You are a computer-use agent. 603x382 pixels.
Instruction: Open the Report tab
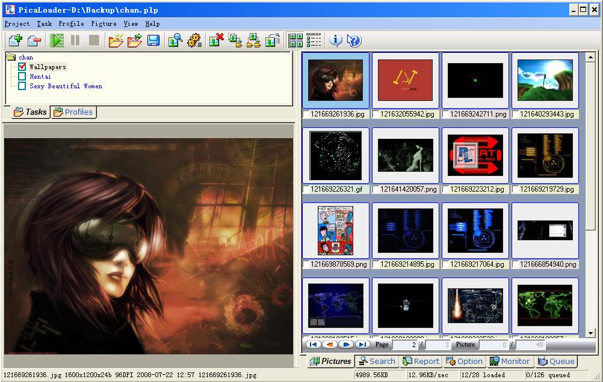421,361
